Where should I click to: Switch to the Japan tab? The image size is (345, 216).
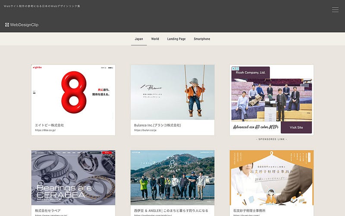coord(139,39)
